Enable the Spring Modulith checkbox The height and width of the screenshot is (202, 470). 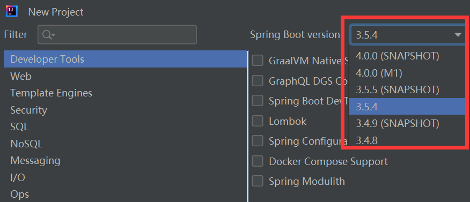257,181
